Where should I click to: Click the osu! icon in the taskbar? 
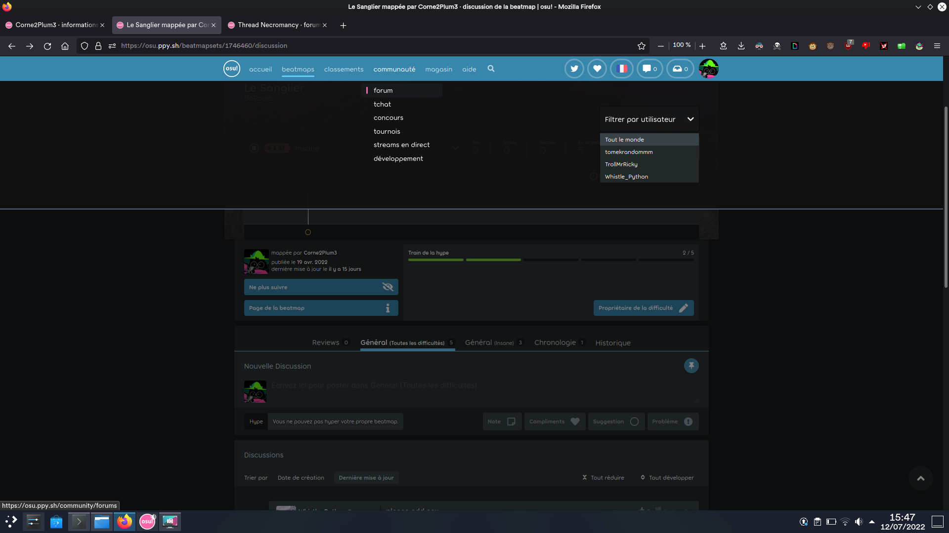tap(147, 522)
